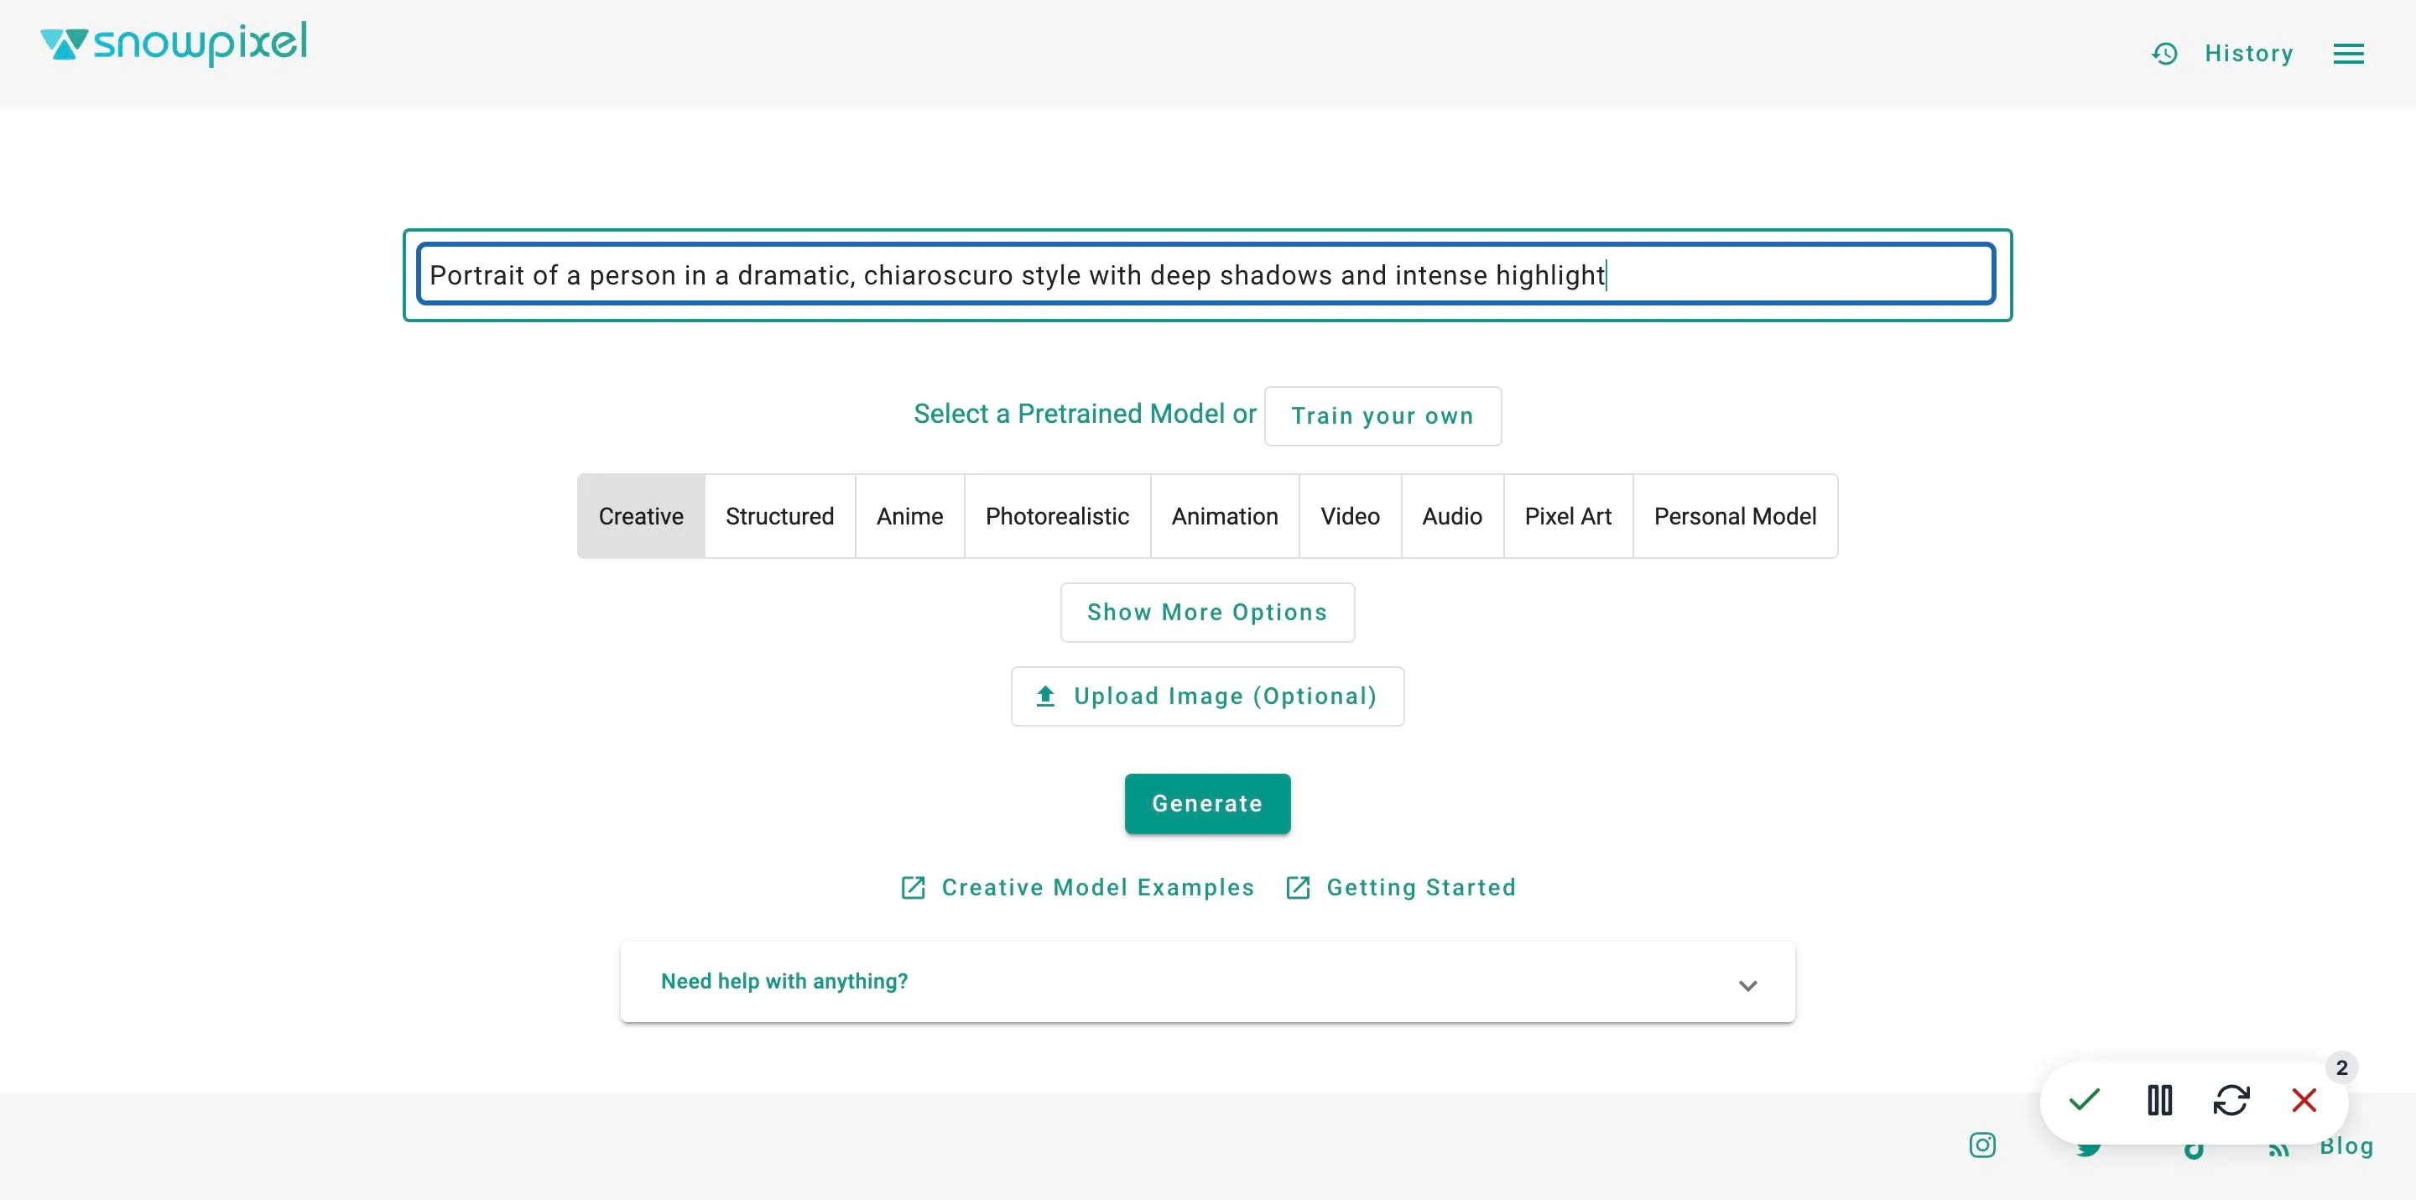
Task: Choose the Video model tab
Action: pyautogui.click(x=1350, y=516)
